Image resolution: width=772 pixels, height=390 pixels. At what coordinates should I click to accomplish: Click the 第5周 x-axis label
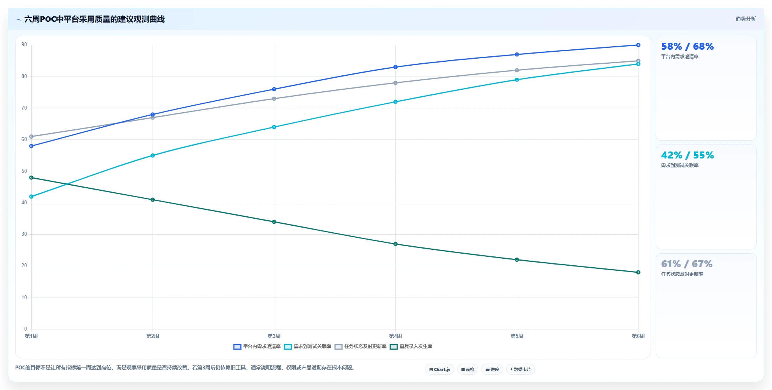(517, 336)
